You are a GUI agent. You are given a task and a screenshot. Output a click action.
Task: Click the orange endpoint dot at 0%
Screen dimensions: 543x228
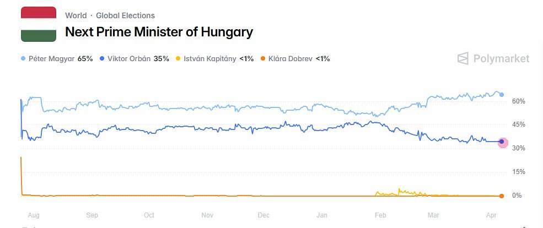tap(502, 196)
